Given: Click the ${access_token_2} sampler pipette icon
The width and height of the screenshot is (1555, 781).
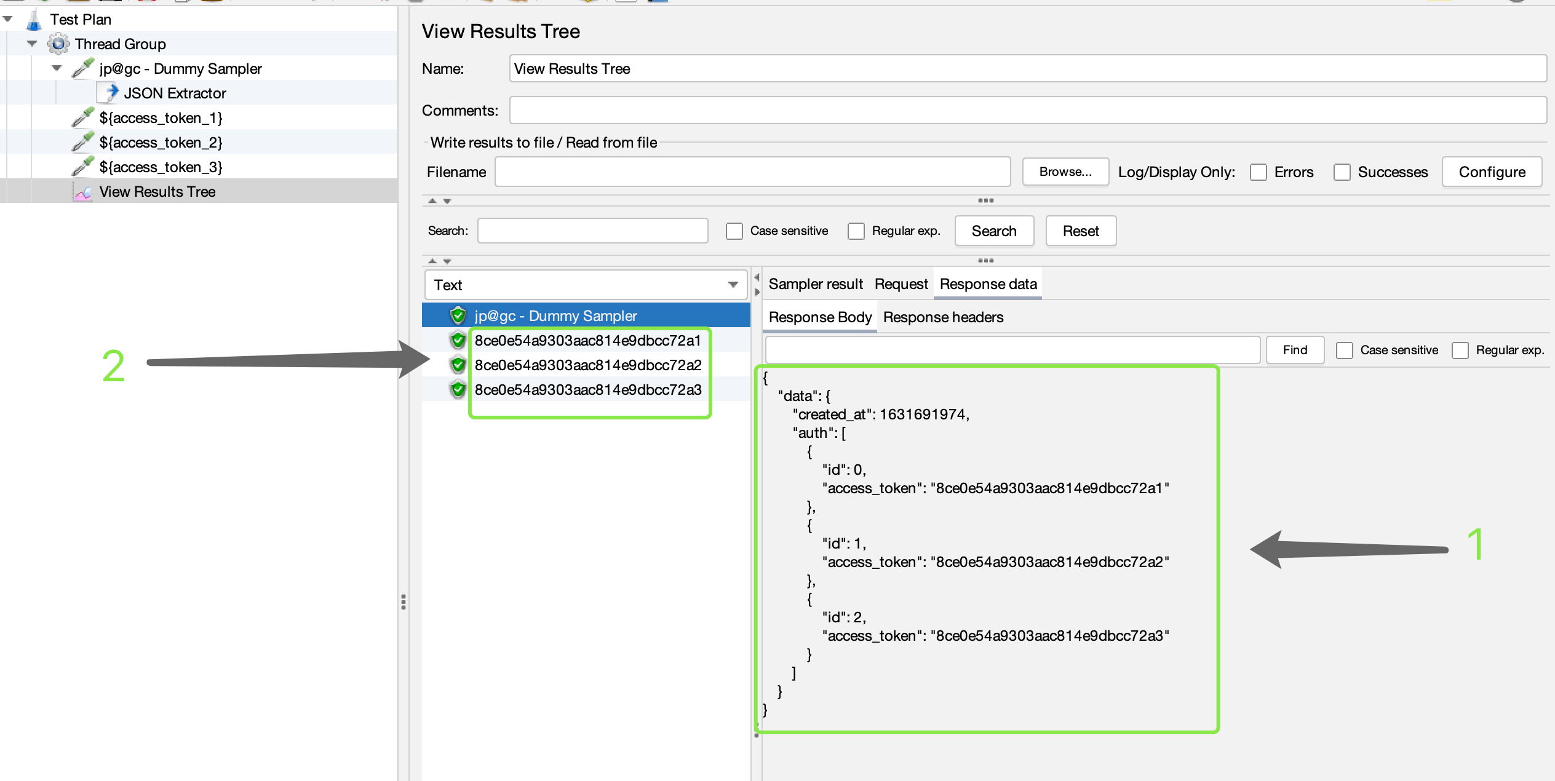Looking at the screenshot, I should [x=82, y=142].
